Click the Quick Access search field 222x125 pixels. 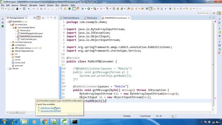point(203,13)
